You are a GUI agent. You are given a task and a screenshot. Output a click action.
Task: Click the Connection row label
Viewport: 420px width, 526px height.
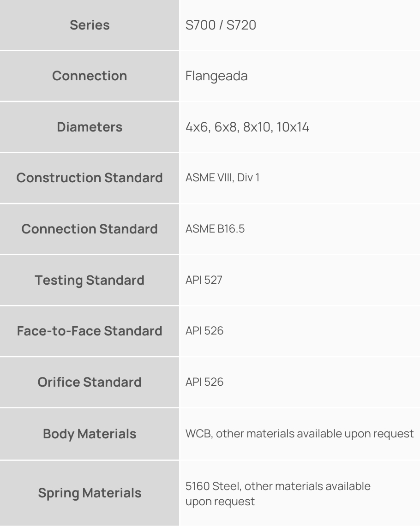[x=90, y=76]
